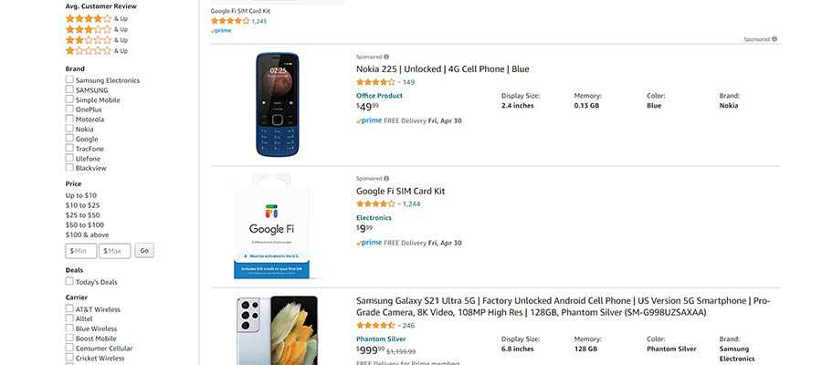Screen dimensions: 822x365
Task: Check the Samsung Electronics brand checkbox
Action: (x=69, y=80)
